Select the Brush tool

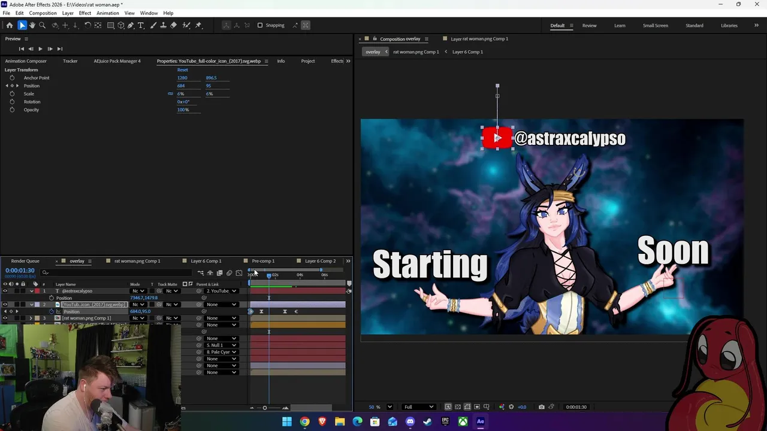coord(153,25)
